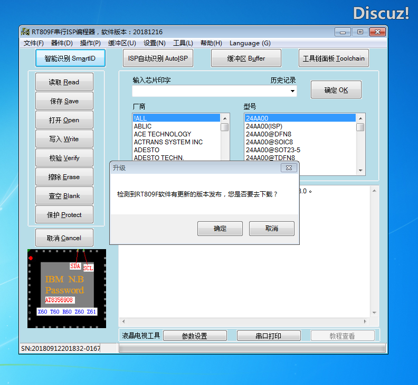
Task: Select 24AA00(ISP) model
Action: [x=300, y=126]
